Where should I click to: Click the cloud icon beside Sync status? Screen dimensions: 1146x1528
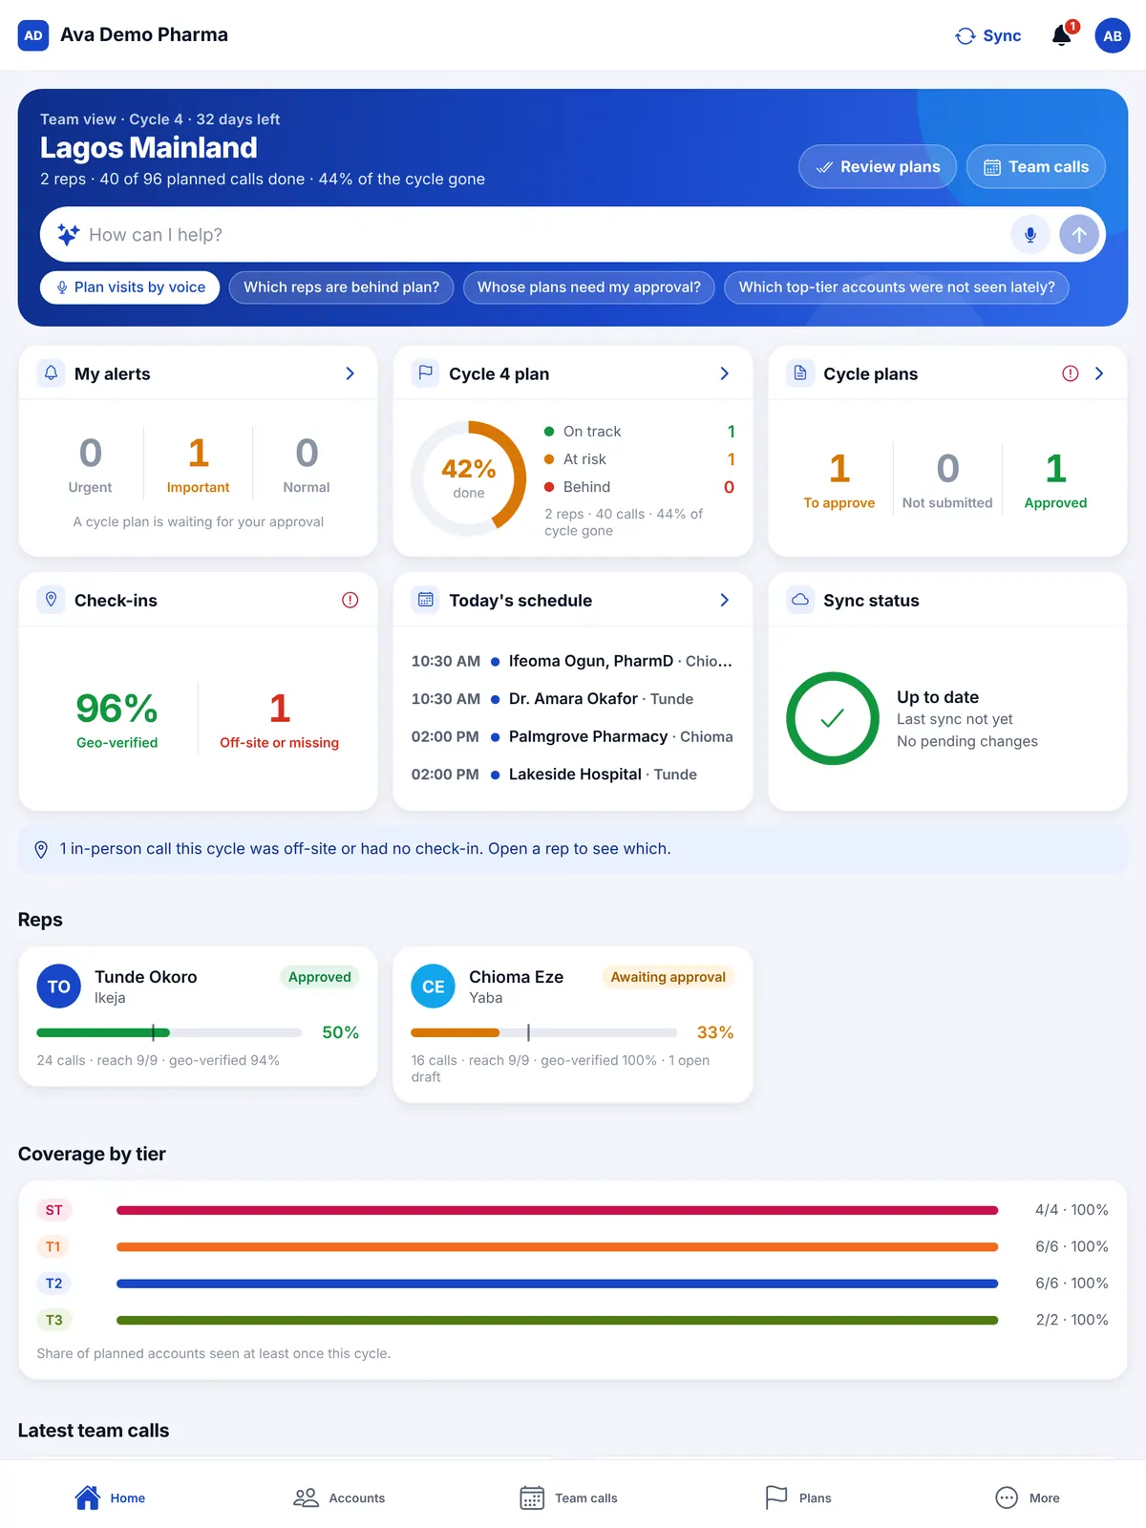(x=800, y=600)
